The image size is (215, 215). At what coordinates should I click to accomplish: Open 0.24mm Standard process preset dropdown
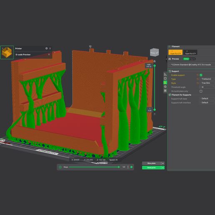(x=192, y=65)
